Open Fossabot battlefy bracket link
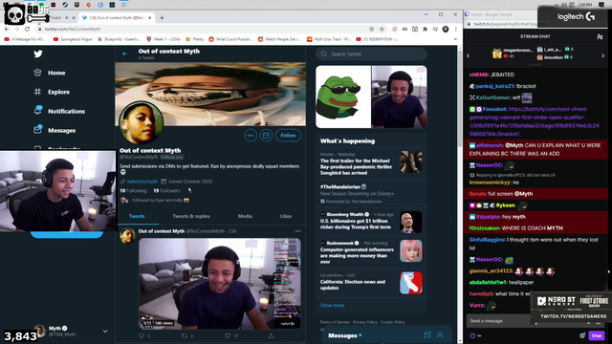612x344 pixels. click(534, 121)
